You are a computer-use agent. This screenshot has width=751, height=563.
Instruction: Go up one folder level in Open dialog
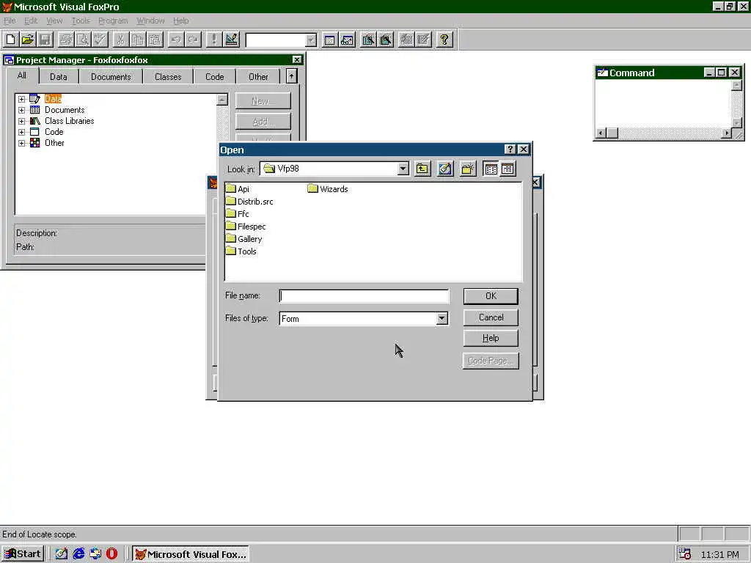422,169
